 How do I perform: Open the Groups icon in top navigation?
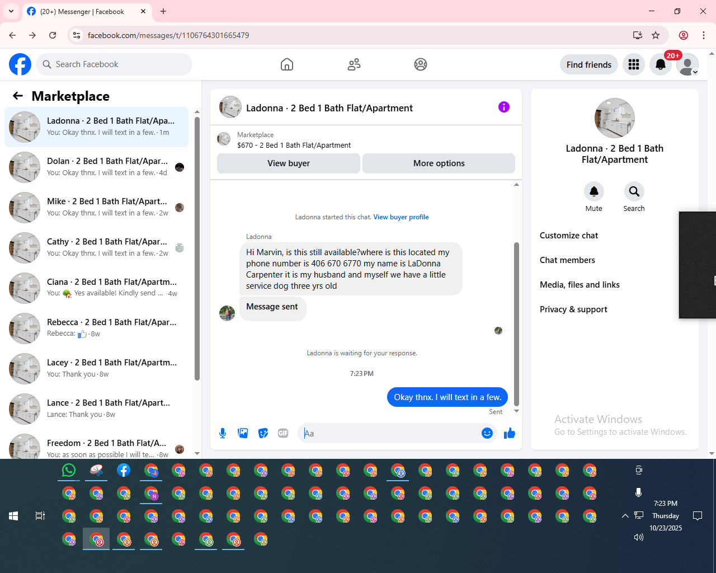pos(421,64)
